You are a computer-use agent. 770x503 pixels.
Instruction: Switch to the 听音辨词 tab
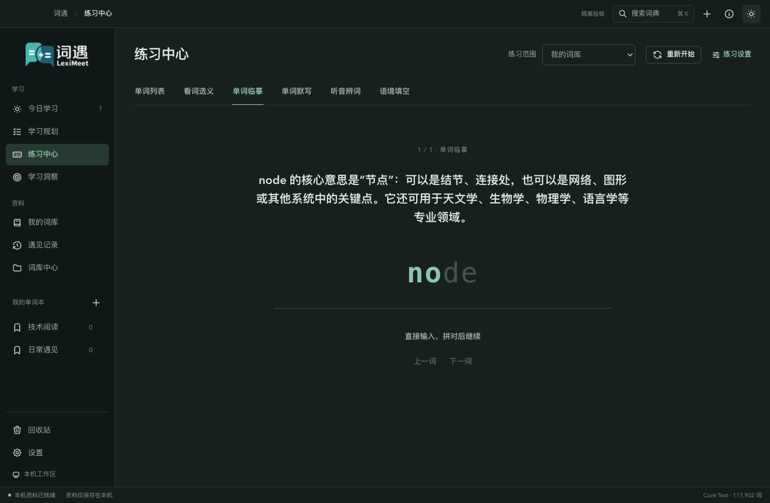346,91
